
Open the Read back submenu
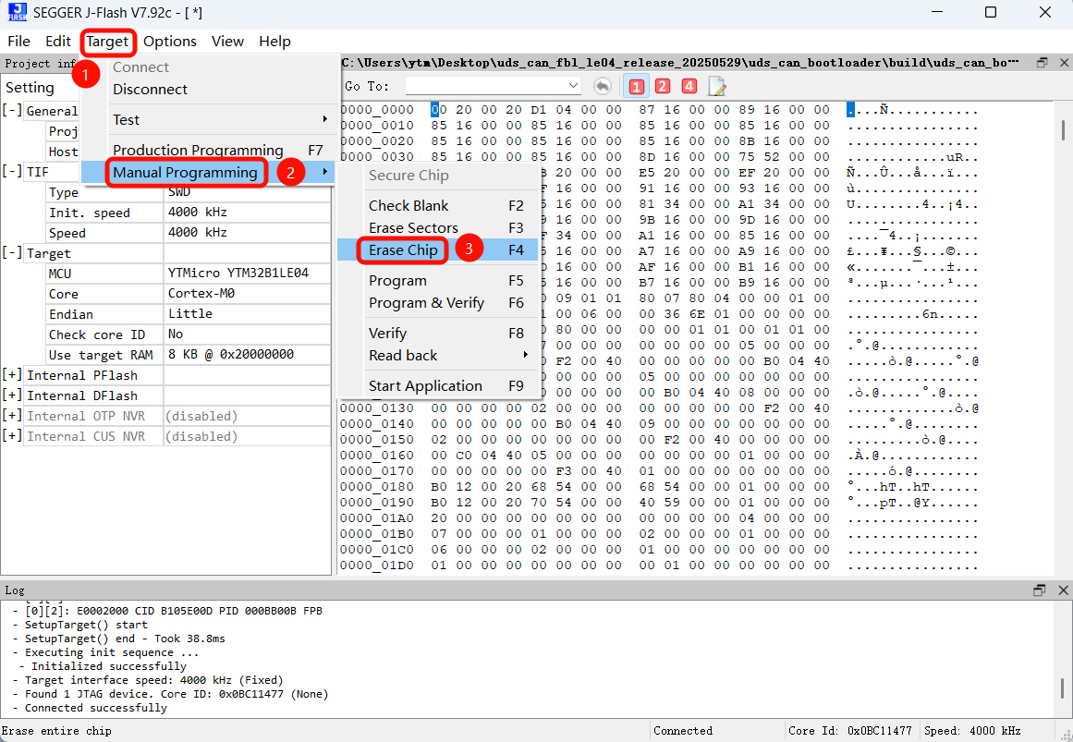(403, 356)
